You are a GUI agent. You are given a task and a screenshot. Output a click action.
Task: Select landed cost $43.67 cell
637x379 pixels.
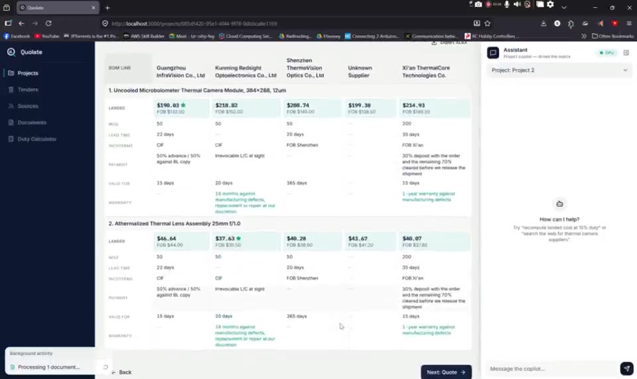[x=370, y=241]
